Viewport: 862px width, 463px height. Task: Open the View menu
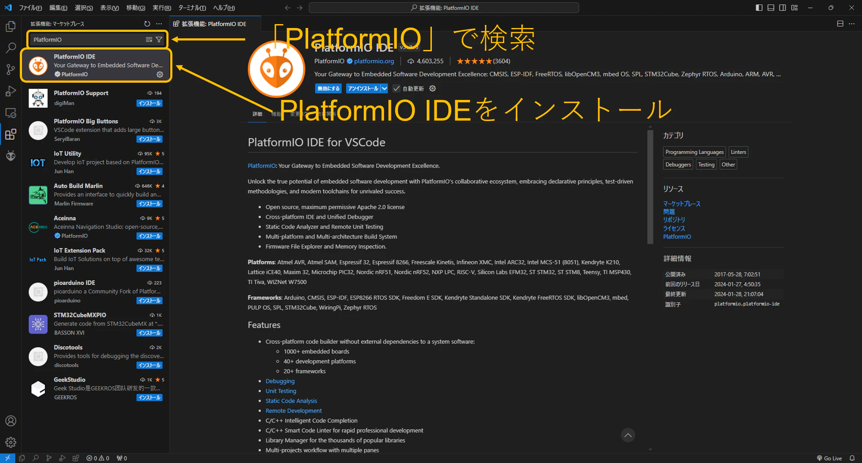[109, 8]
